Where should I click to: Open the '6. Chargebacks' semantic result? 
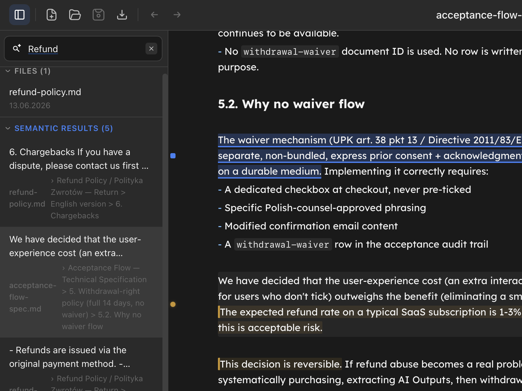coord(81,183)
